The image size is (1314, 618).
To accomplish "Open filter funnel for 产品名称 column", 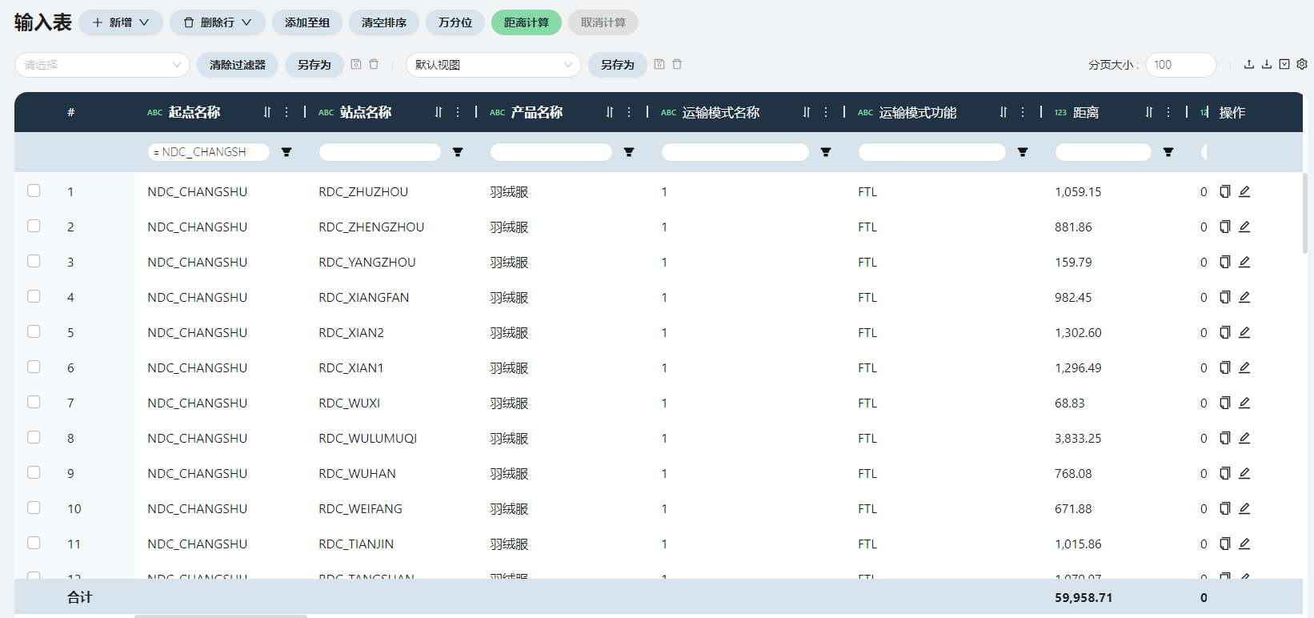I will point(629,152).
